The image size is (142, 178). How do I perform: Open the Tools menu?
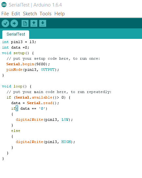45,14
